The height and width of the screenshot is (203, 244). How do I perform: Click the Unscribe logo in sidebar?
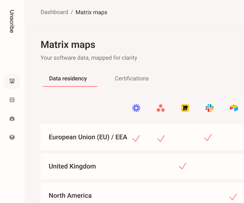[12, 21]
